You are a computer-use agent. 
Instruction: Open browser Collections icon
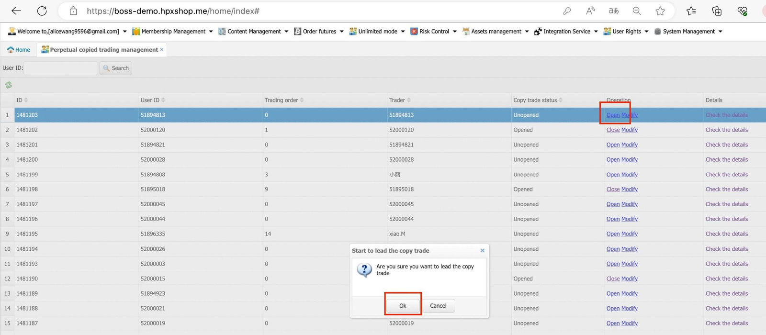click(717, 11)
